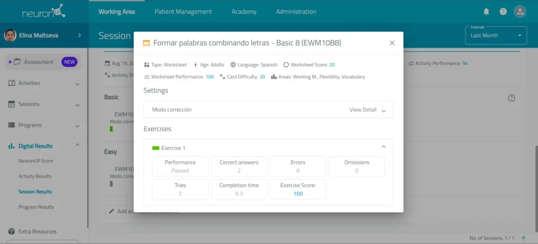Open the Administration tab
This screenshot has width=538, height=244.
coord(296,12)
